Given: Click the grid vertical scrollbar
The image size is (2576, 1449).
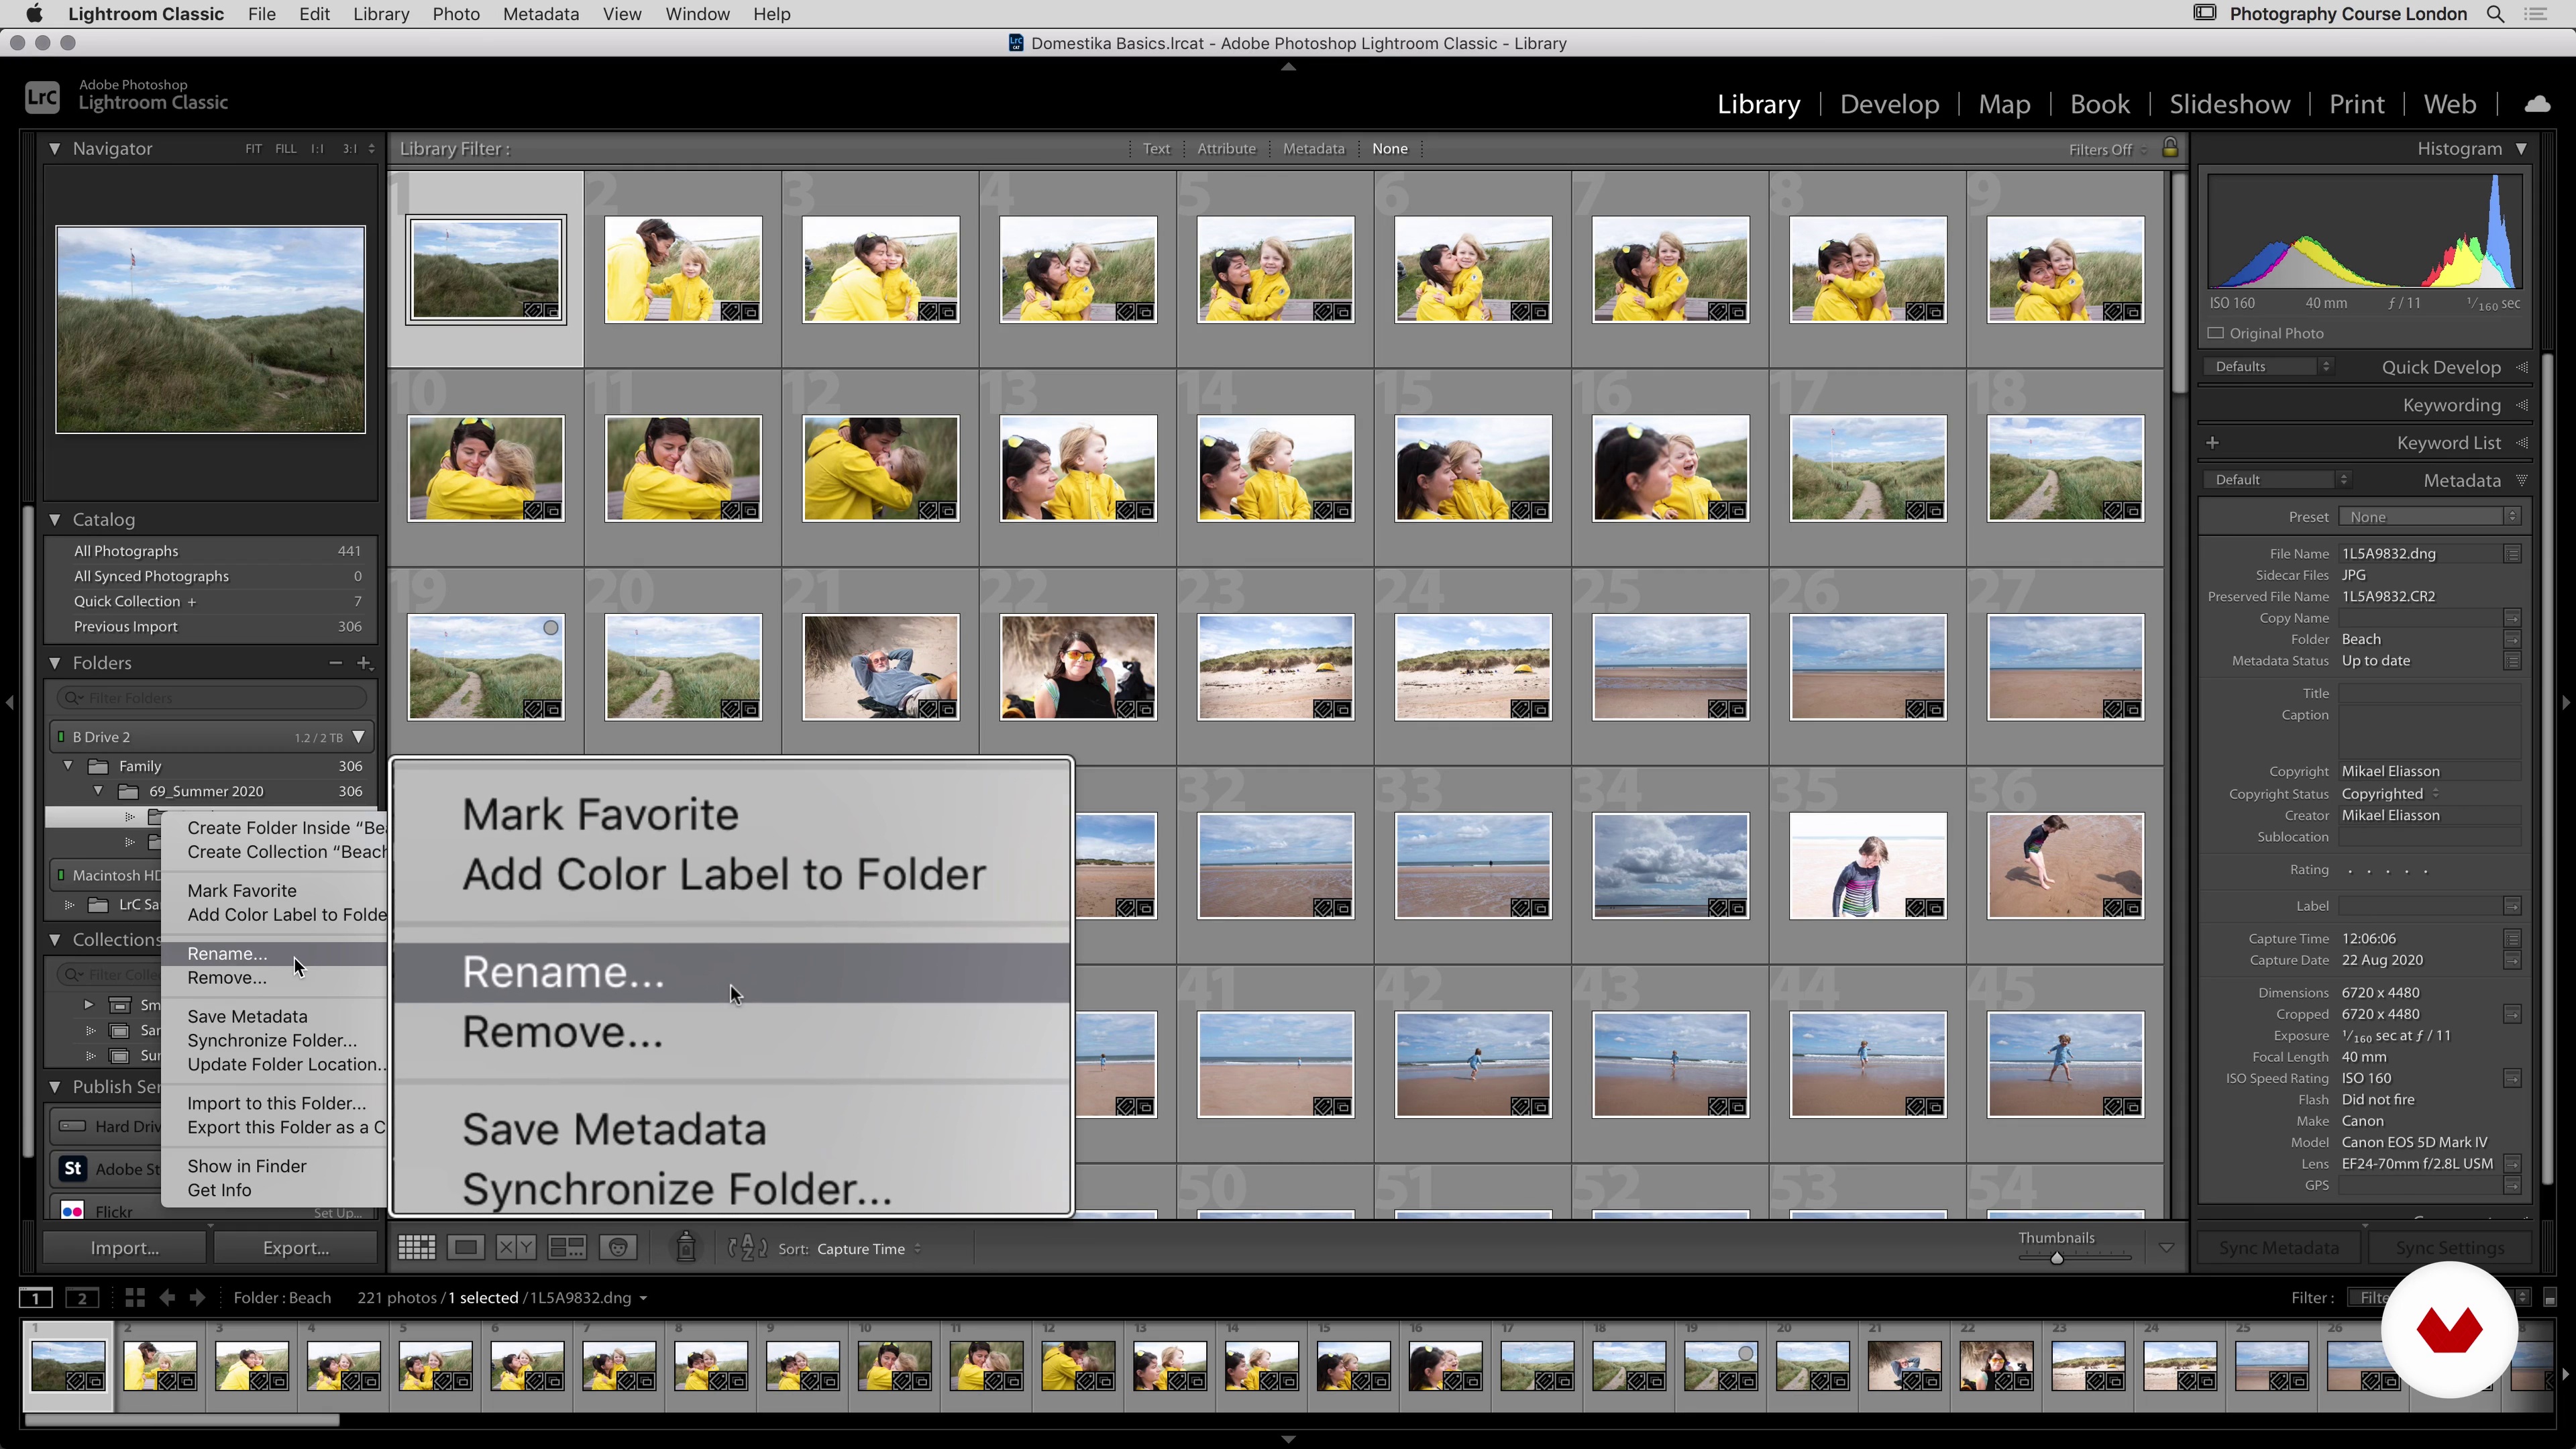Looking at the screenshot, I should [2179, 283].
